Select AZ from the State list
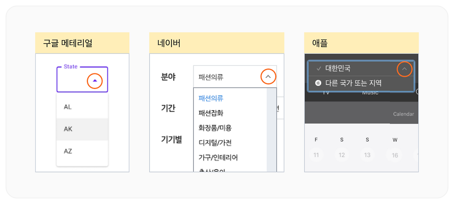454x204 pixels. 82,151
